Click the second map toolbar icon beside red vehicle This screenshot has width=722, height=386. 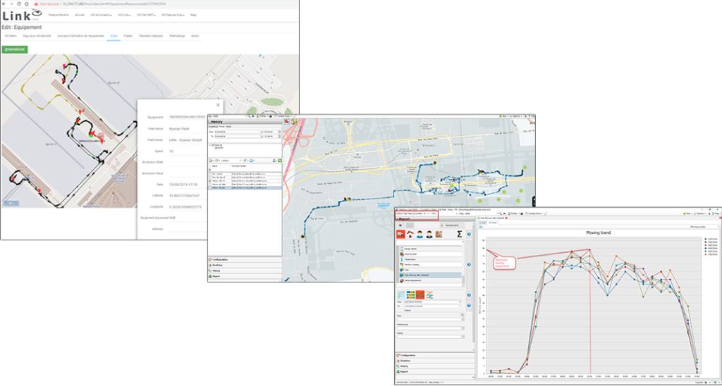tap(294, 121)
